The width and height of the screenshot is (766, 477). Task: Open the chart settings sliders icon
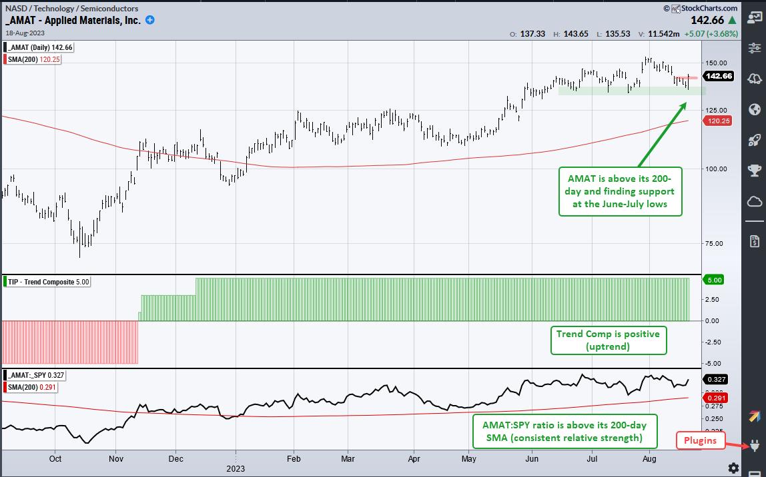point(755,48)
